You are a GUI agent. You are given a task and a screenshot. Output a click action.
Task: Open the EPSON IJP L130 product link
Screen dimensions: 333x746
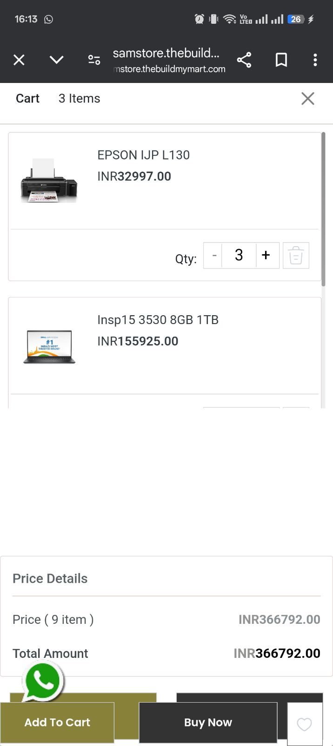coord(144,155)
